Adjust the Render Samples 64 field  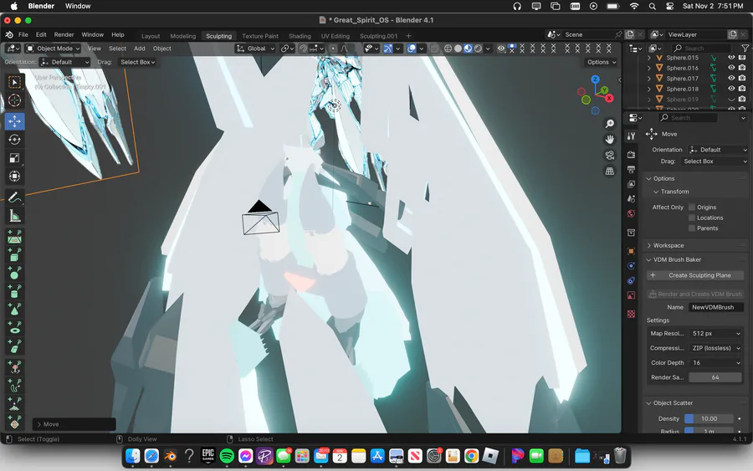point(715,377)
